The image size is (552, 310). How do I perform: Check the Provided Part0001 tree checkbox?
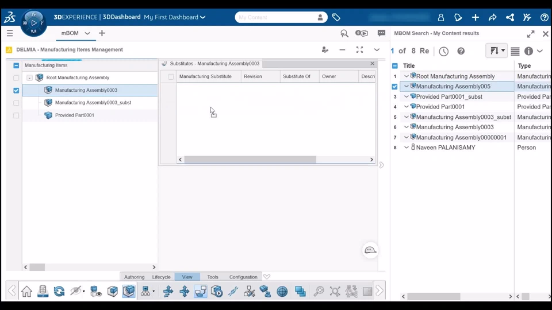tap(16, 115)
